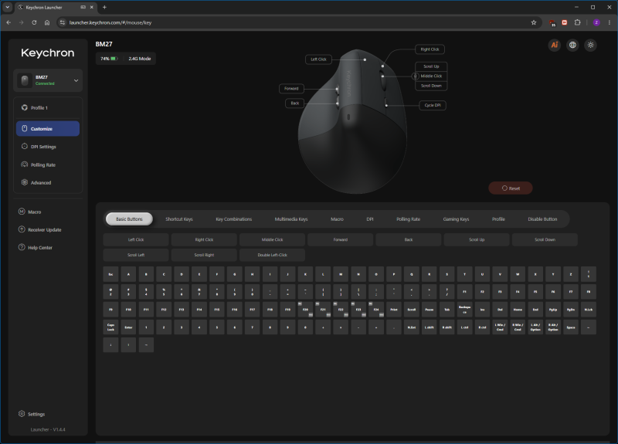Viewport: 618px width, 444px height.
Task: Click the Profile 1 icon in sidebar
Action: pyautogui.click(x=25, y=107)
